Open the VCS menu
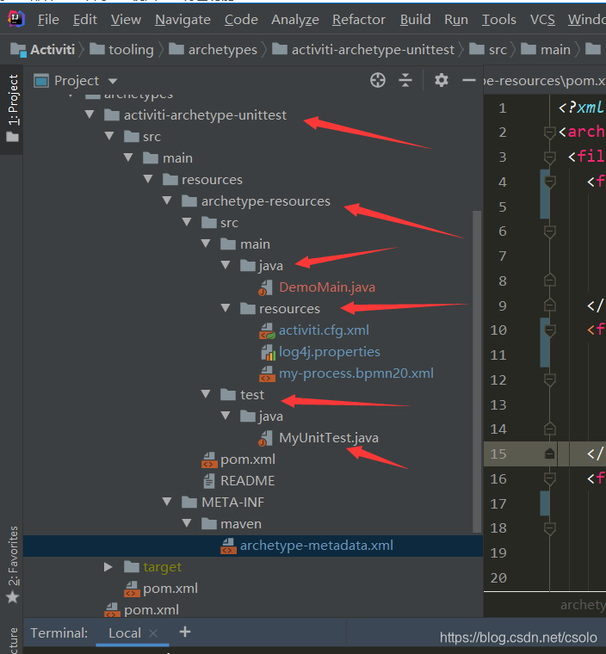 pyautogui.click(x=542, y=20)
